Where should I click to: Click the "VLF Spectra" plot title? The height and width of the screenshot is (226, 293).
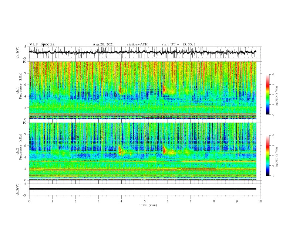[42, 44]
